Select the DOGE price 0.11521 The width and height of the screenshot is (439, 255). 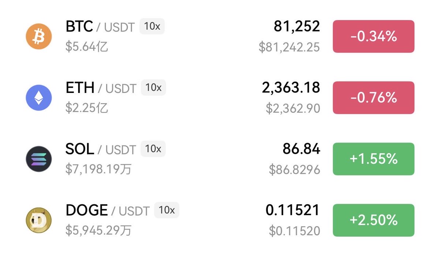tap(293, 210)
